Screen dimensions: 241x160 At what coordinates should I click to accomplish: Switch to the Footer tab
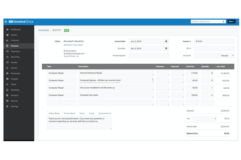click(x=92, y=114)
